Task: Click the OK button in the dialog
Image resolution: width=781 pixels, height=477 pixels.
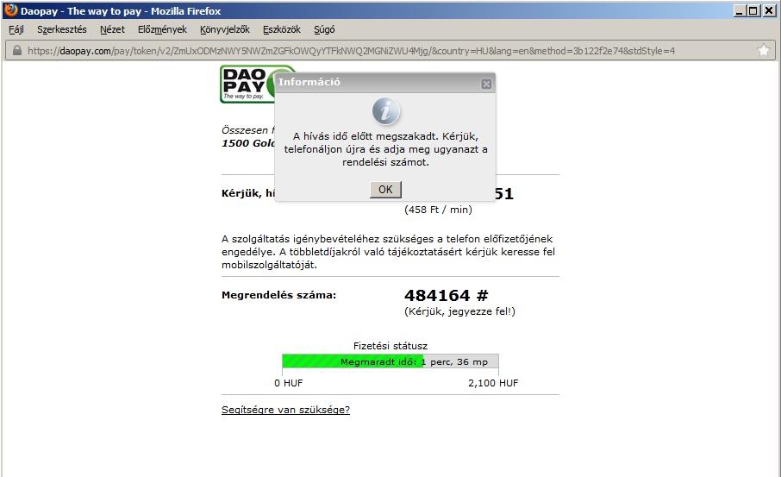Action: coord(385,190)
